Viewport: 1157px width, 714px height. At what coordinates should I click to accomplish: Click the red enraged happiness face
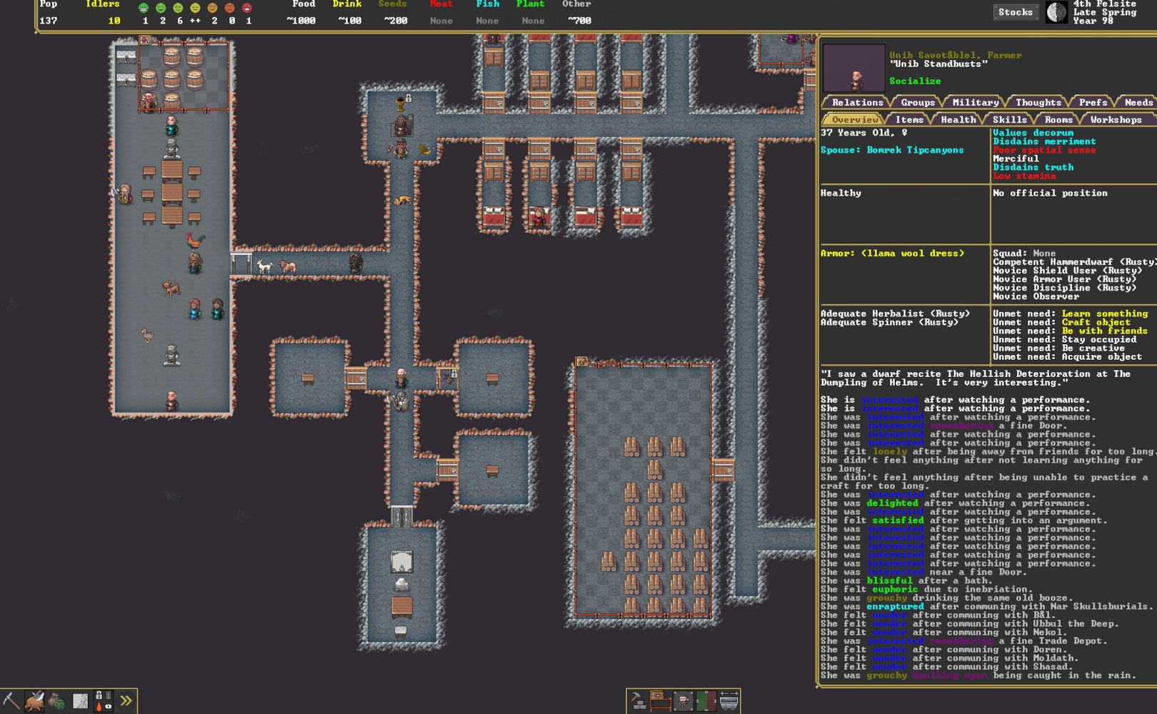tap(246, 8)
